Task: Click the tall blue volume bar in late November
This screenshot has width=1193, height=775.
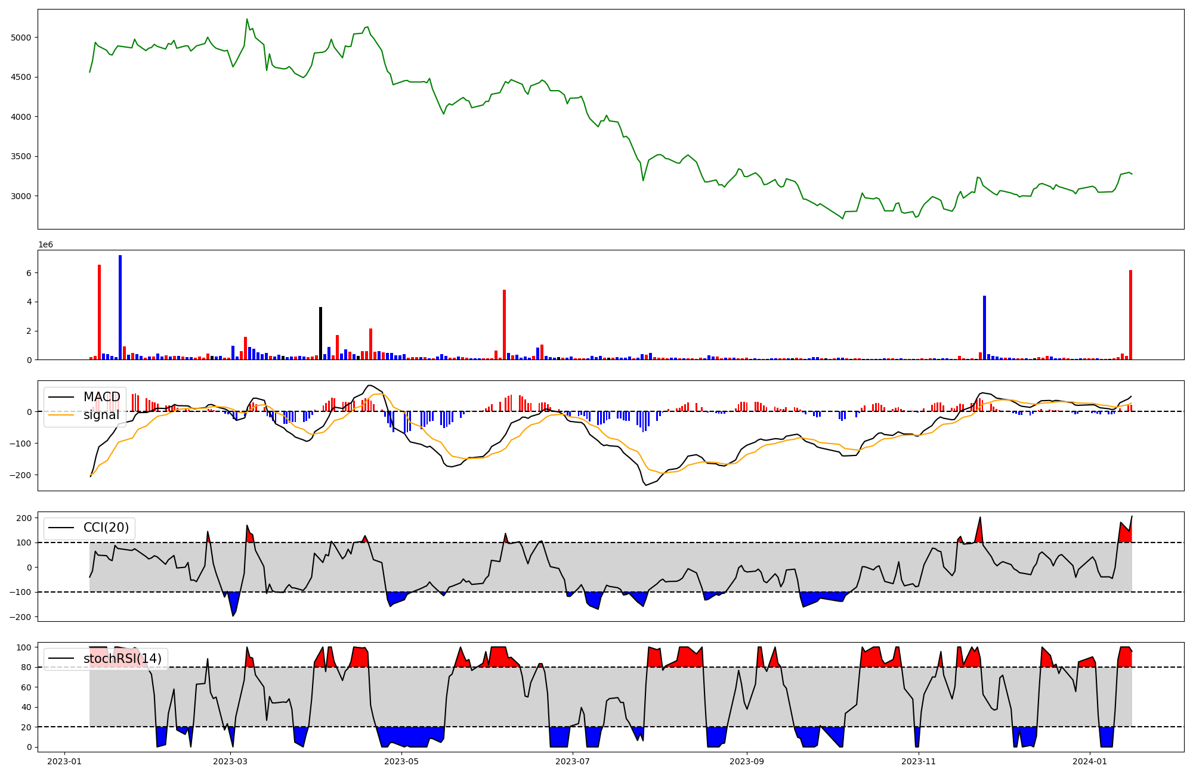Action: pos(984,327)
